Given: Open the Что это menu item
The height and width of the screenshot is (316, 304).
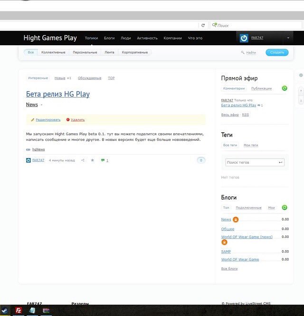Looking at the screenshot, I should [x=195, y=38].
